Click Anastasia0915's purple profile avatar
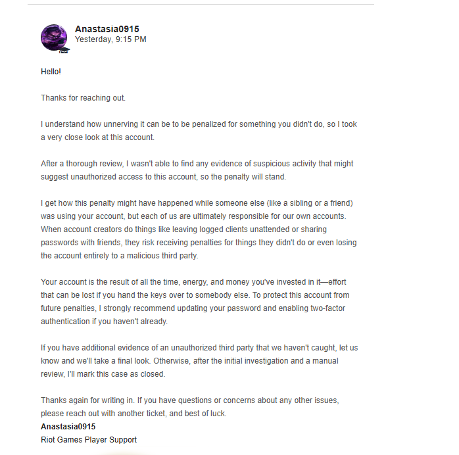This screenshot has width=459, height=455. (x=53, y=37)
